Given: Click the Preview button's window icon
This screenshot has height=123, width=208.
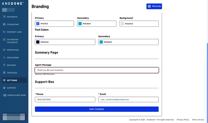Looking at the screenshot, I should tap(149, 6).
